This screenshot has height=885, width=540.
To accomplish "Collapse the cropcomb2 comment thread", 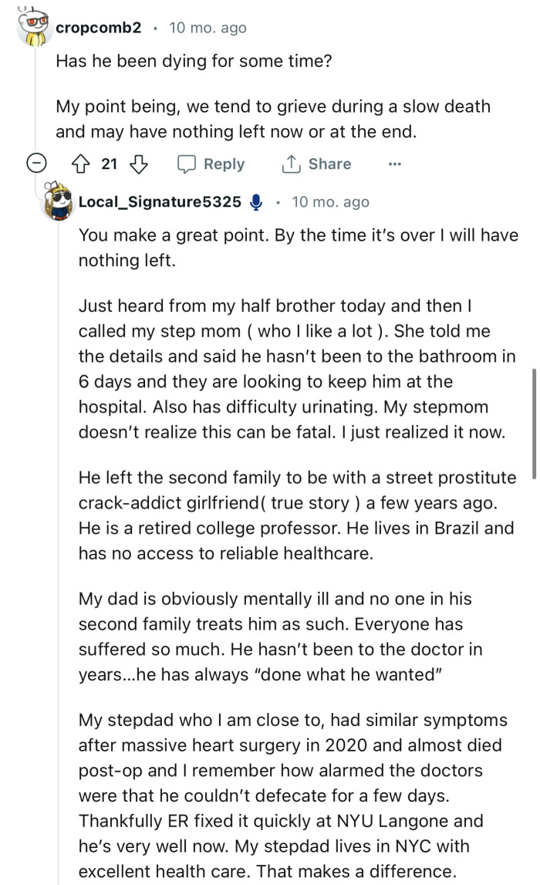I will (x=34, y=164).
